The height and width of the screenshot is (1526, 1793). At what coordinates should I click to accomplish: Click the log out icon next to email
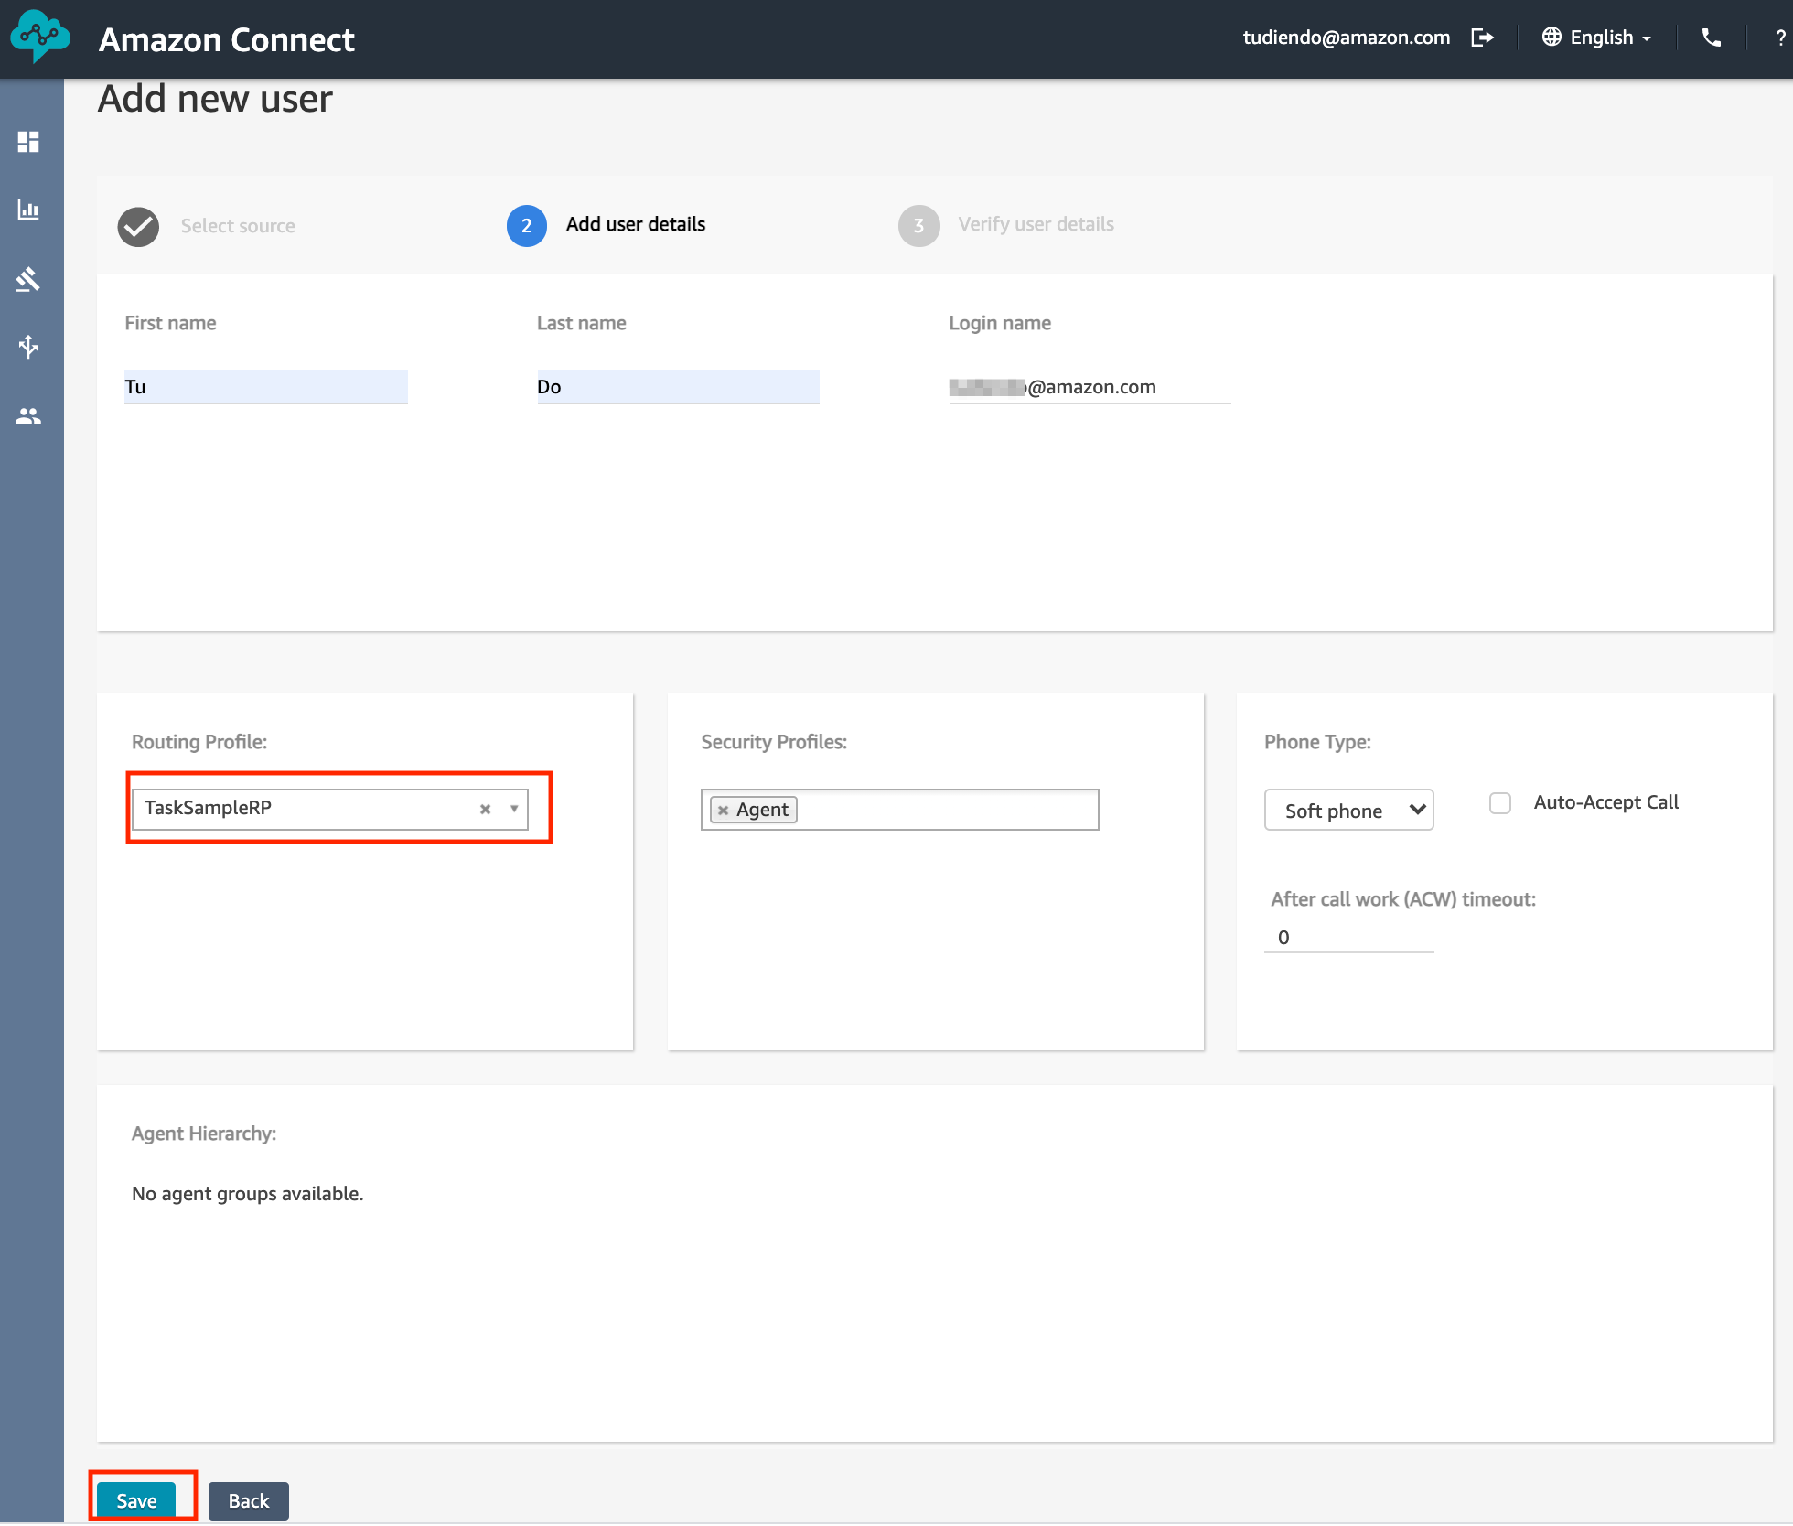(1482, 38)
